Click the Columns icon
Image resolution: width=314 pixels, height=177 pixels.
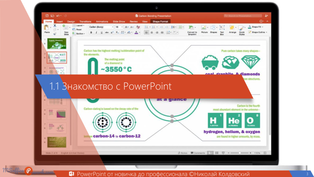pyautogui.click(x=181, y=27)
